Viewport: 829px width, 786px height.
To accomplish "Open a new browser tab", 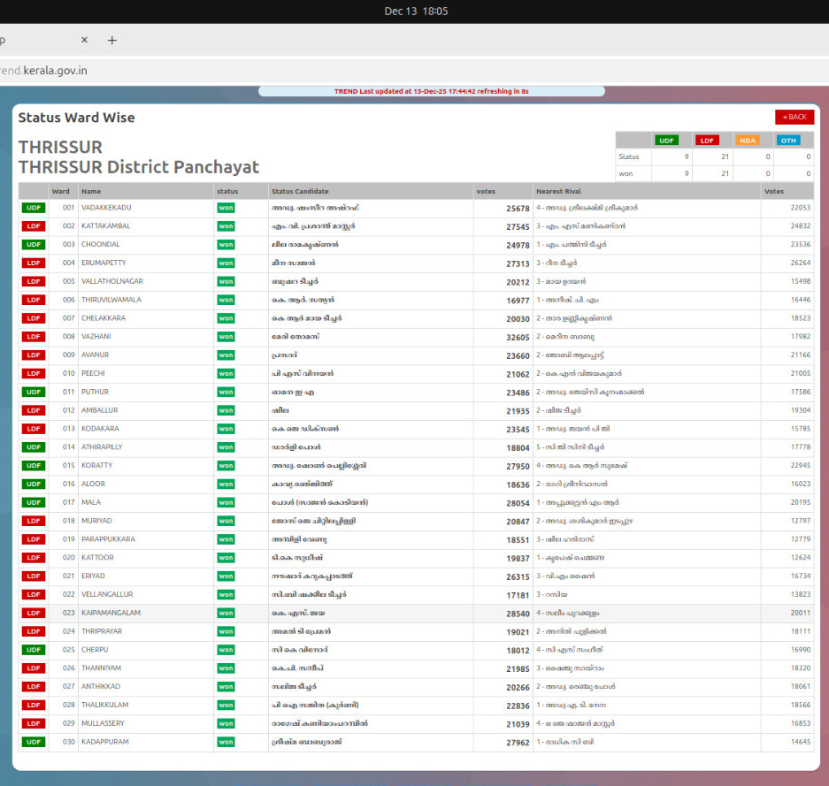I will pyautogui.click(x=112, y=41).
